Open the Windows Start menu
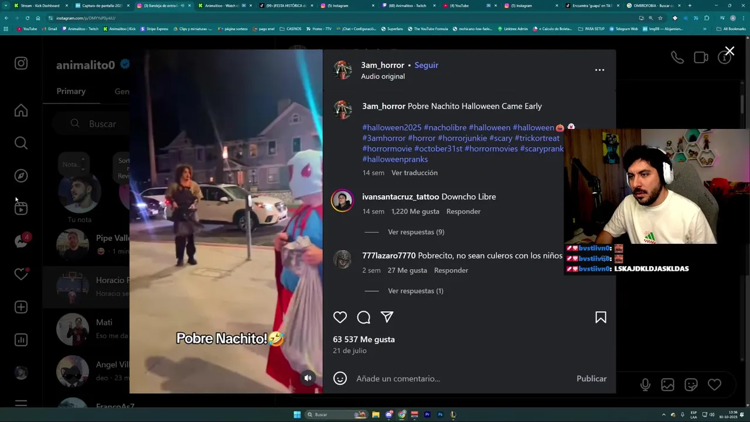 pos(297,414)
